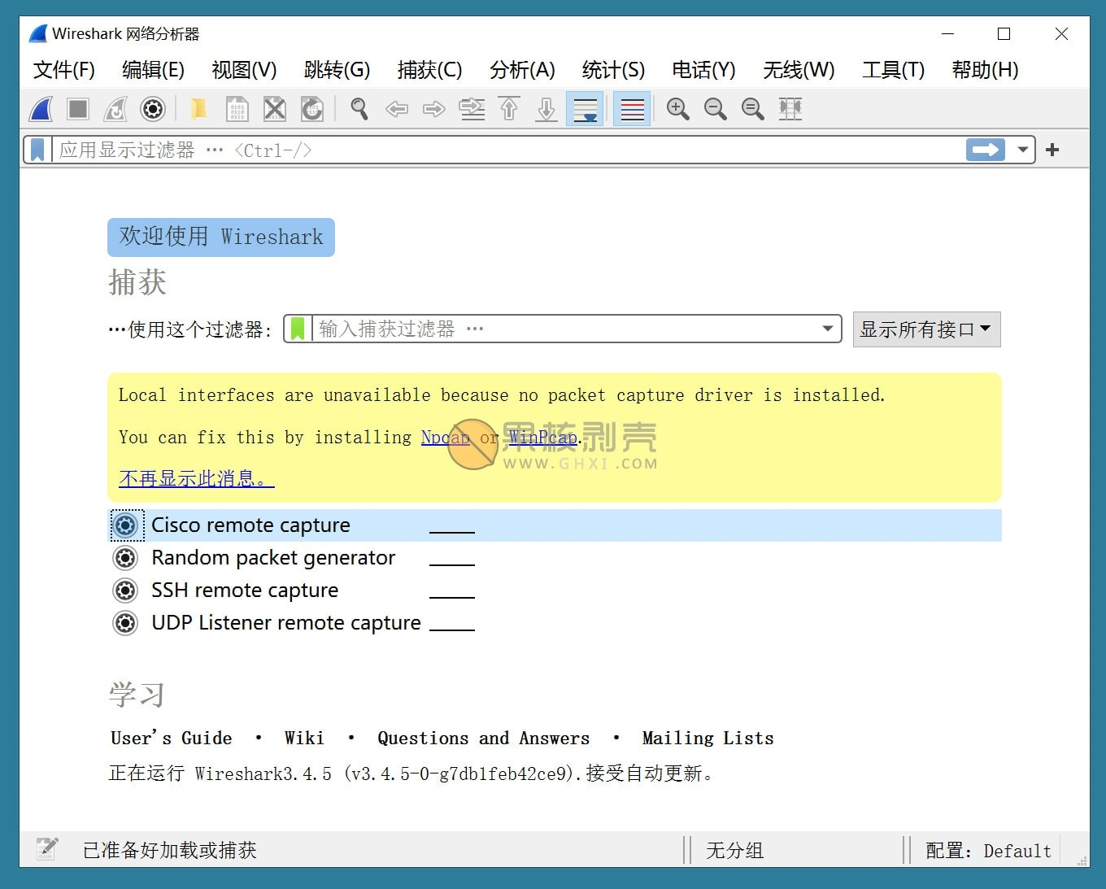Open settings gear for SSH remote capture
The height and width of the screenshot is (889, 1106).
pos(125,590)
